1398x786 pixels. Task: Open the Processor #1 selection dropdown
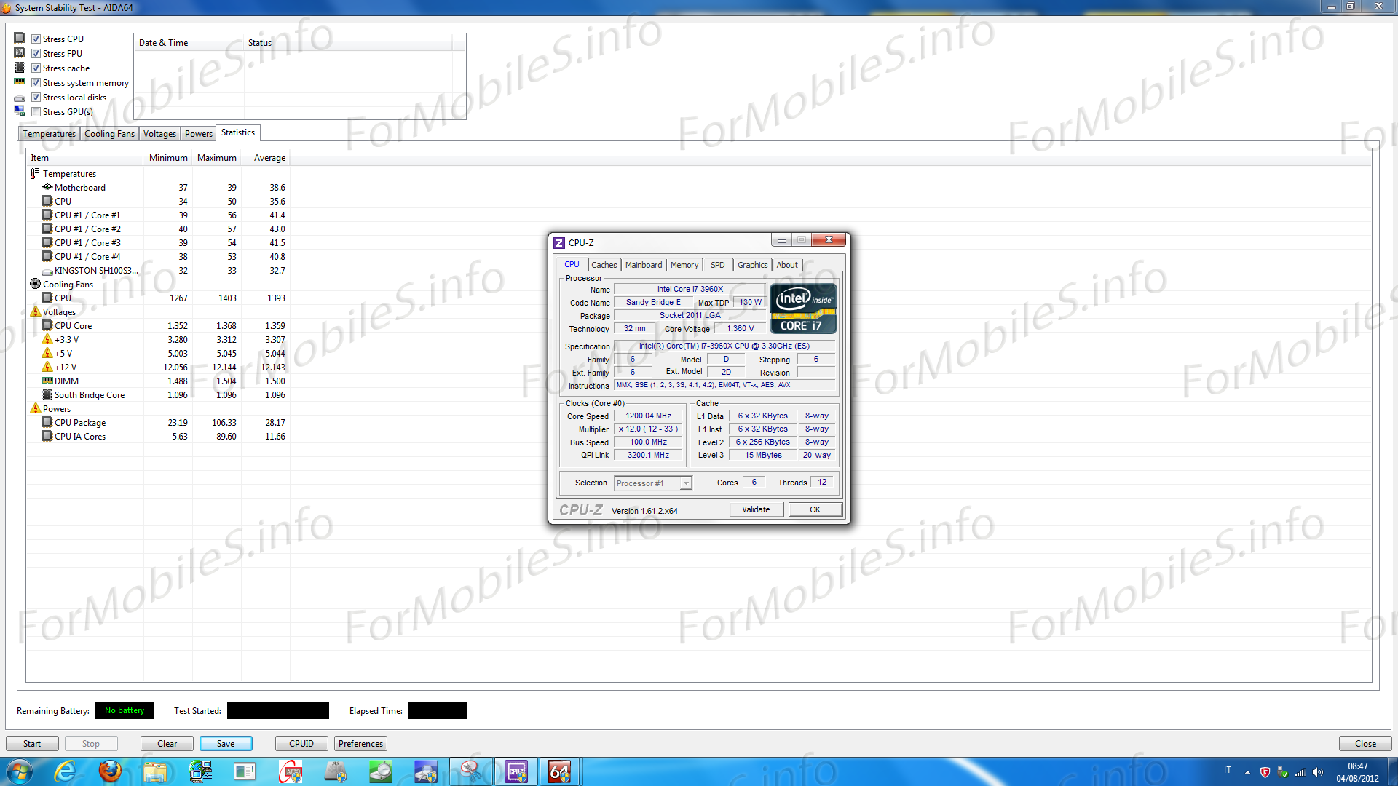[685, 483]
